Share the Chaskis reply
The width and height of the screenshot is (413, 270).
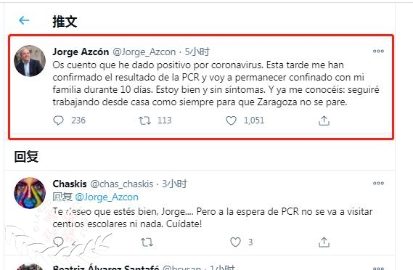[324, 242]
